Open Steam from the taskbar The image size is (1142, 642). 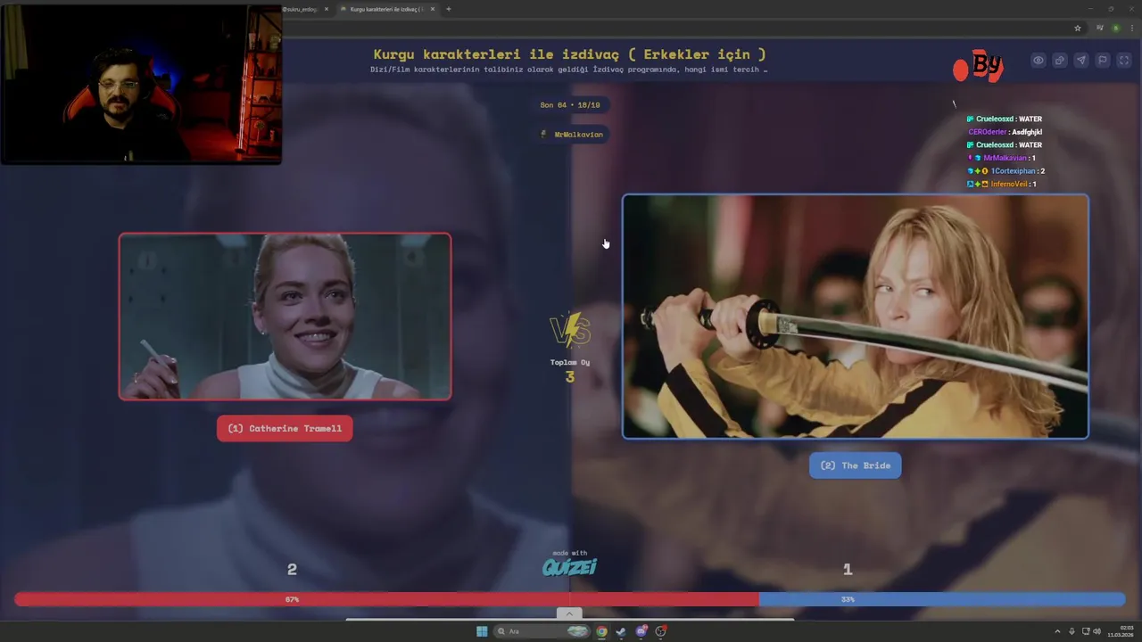click(x=621, y=631)
